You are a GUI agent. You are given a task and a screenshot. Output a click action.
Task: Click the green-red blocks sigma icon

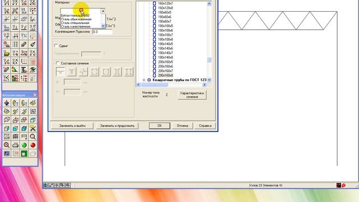15,78
